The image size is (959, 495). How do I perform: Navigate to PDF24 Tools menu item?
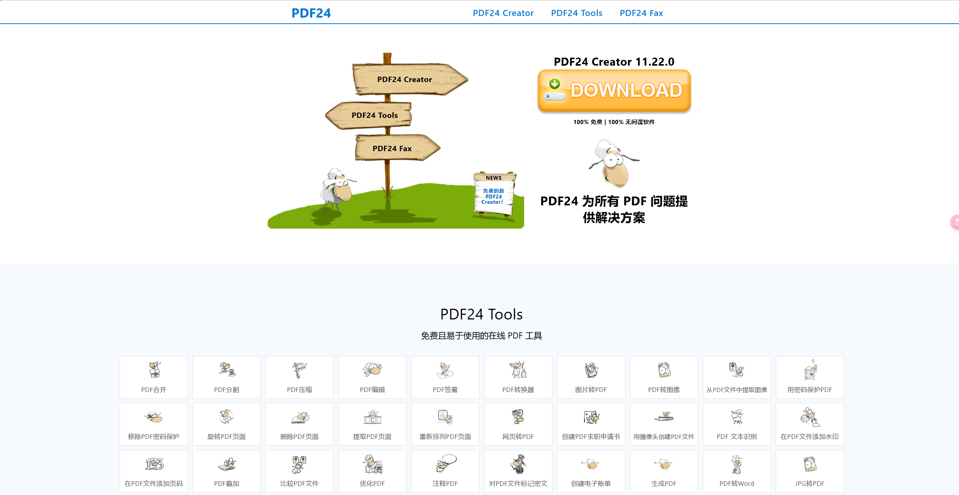click(576, 13)
